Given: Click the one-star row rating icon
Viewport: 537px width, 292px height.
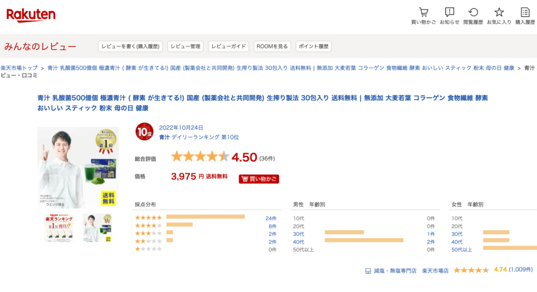Looking at the screenshot, I should (x=148, y=249).
